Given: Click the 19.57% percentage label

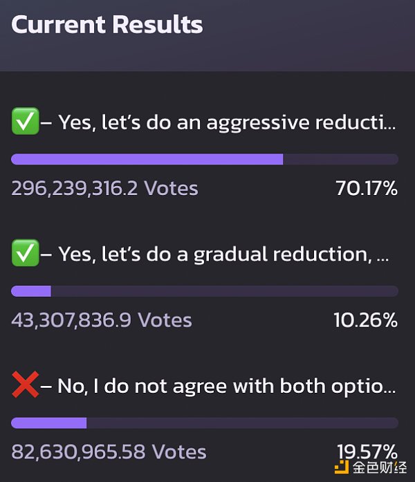Looking at the screenshot, I should pyautogui.click(x=367, y=451).
